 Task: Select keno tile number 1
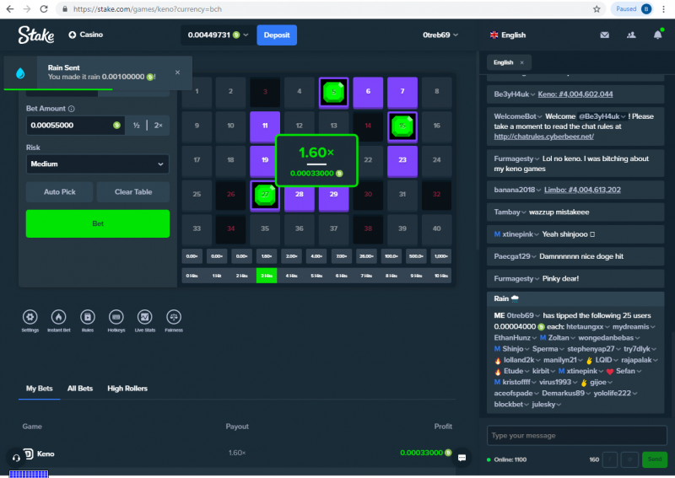pyautogui.click(x=197, y=92)
